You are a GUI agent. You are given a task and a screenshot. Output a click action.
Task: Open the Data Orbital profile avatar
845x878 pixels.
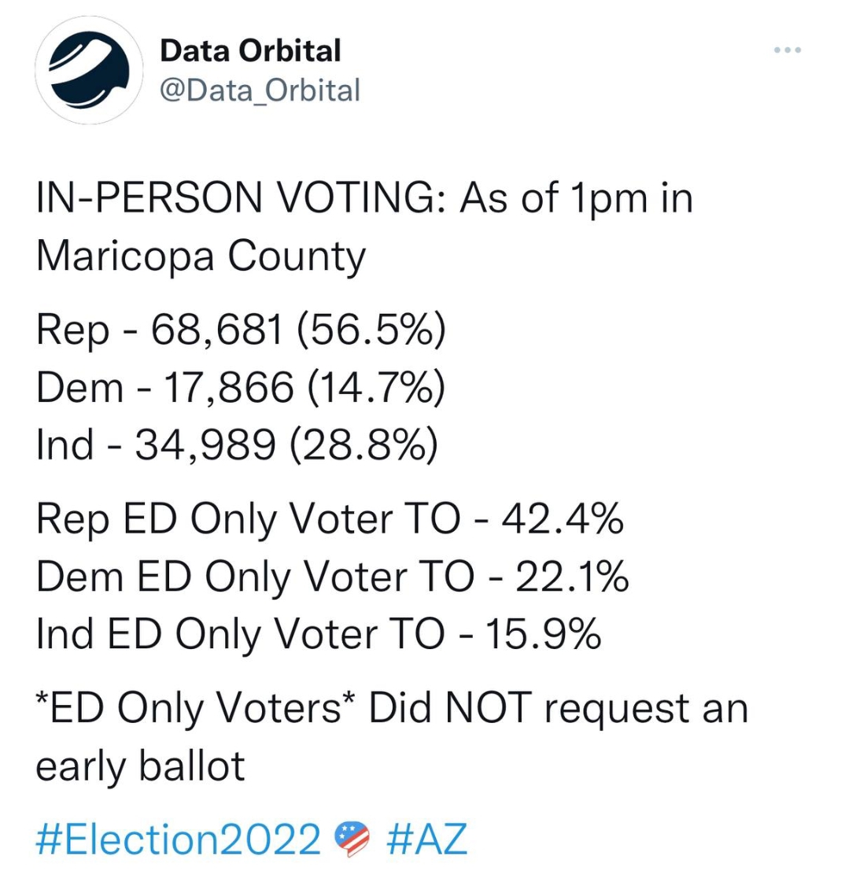click(x=88, y=70)
